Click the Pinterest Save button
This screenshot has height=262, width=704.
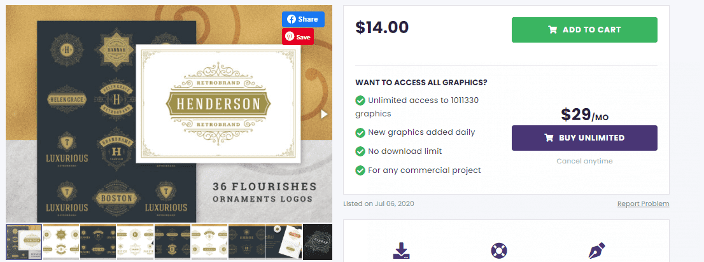(298, 37)
